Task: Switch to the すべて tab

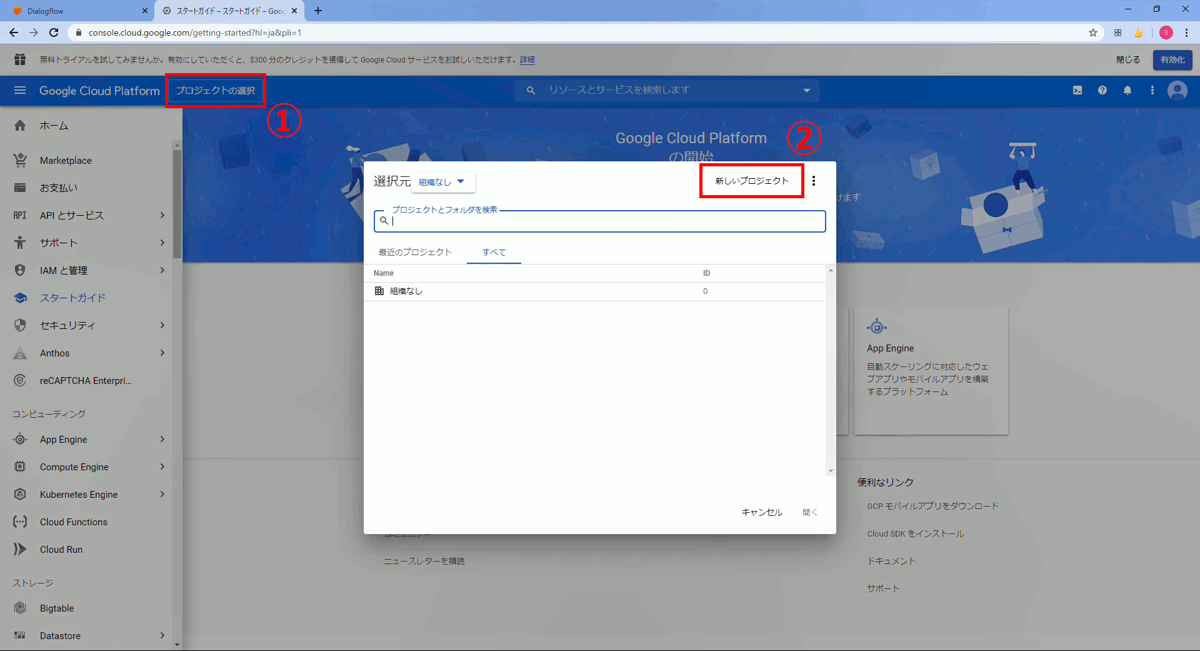Action: [494, 252]
